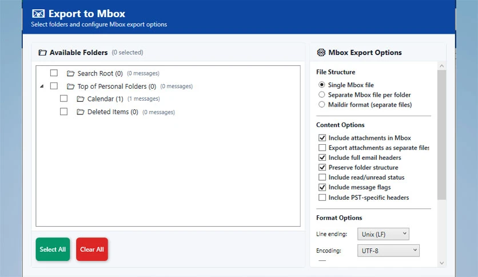
Task: Click the (0 selected) count text
Action: pyautogui.click(x=128, y=53)
